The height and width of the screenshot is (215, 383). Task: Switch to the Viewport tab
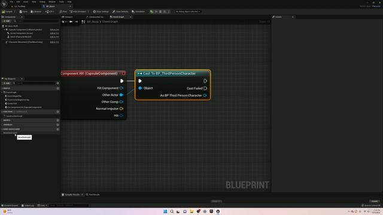(x=68, y=17)
